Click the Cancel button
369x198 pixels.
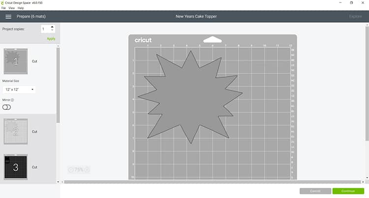315,191
